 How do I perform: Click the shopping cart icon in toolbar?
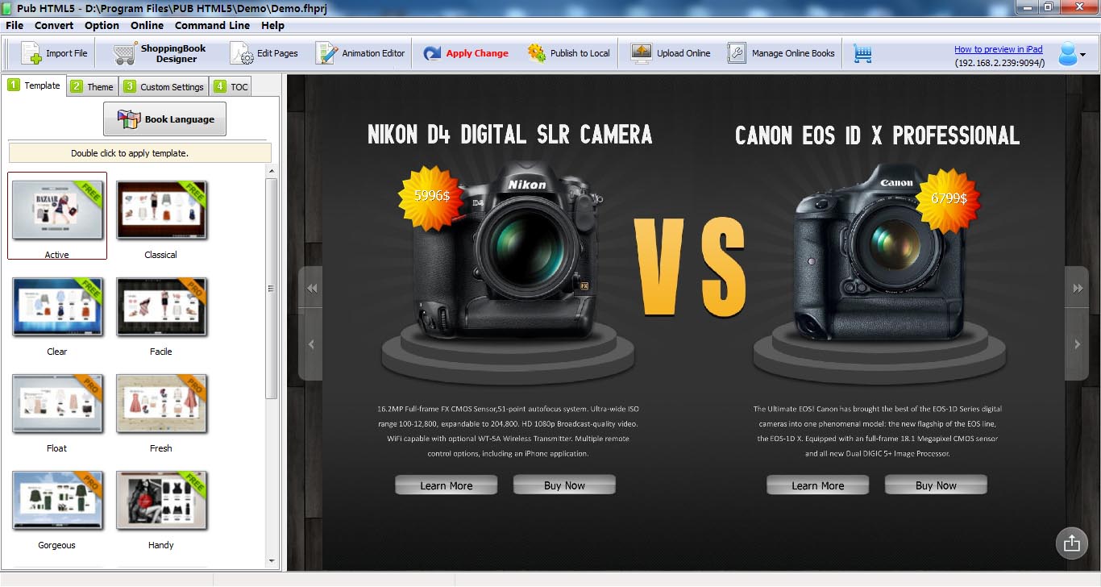(x=862, y=53)
